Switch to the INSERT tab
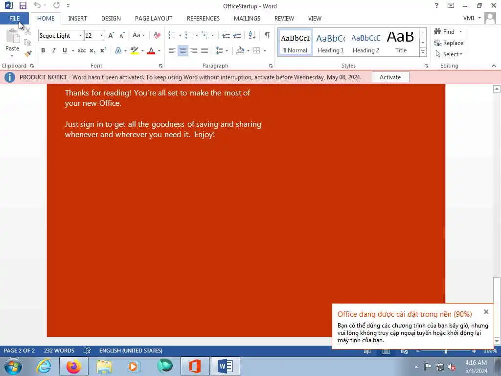 (77, 19)
